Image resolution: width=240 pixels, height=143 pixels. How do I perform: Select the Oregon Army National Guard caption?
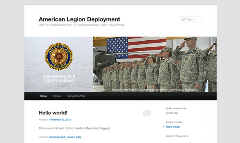(x=155, y=90)
